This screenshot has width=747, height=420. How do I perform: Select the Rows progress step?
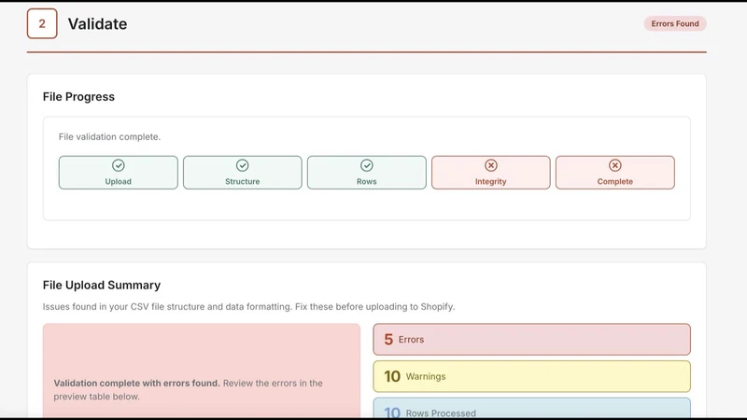coord(367,173)
